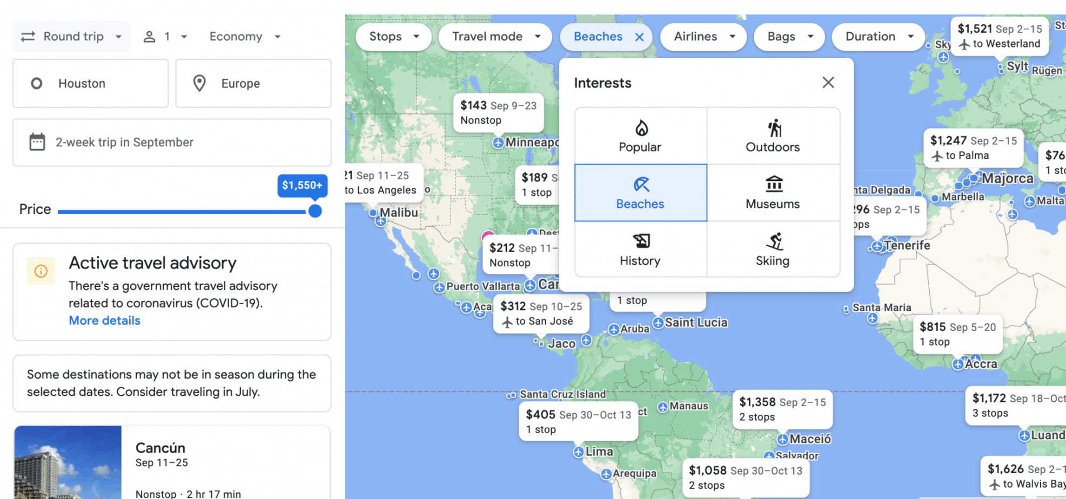This screenshot has width=1066, height=499.
Task: Click the travel advisory info icon
Action: coord(41,271)
